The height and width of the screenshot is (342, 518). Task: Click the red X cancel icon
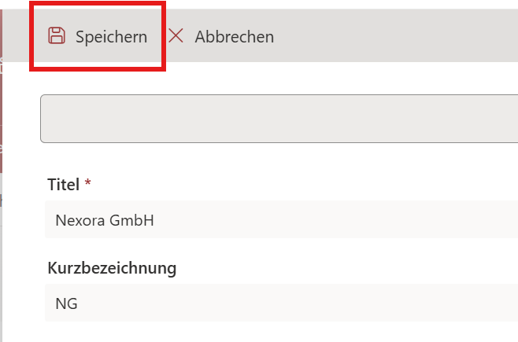tap(176, 35)
